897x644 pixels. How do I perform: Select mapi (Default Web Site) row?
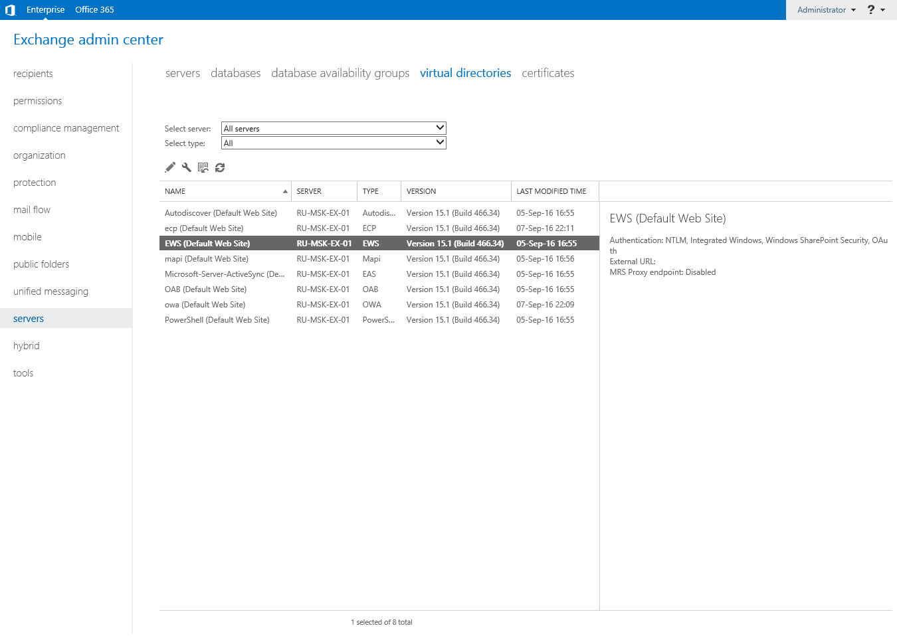[379, 259]
